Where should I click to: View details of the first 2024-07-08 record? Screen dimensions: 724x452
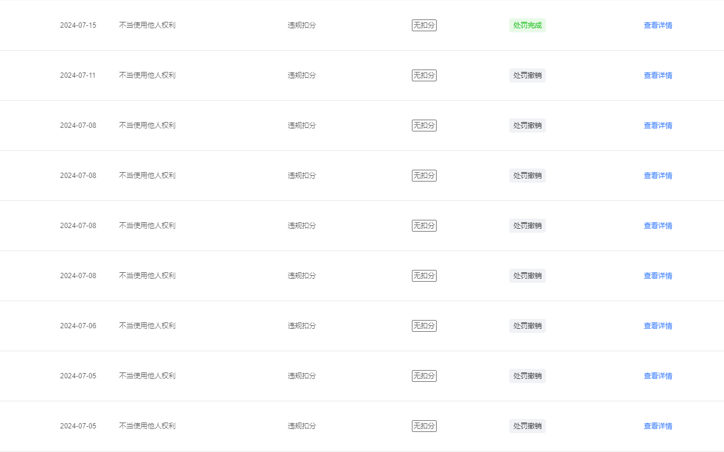point(658,126)
